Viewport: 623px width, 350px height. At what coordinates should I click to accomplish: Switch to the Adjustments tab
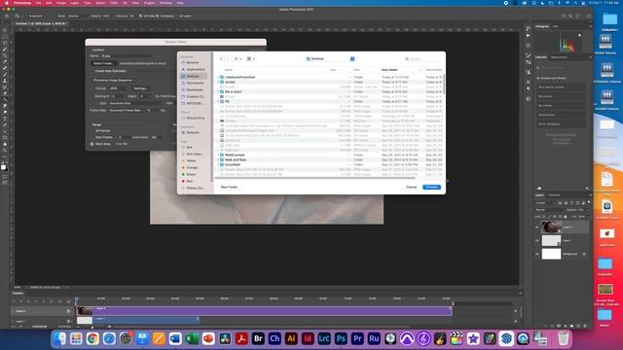[x=559, y=57]
